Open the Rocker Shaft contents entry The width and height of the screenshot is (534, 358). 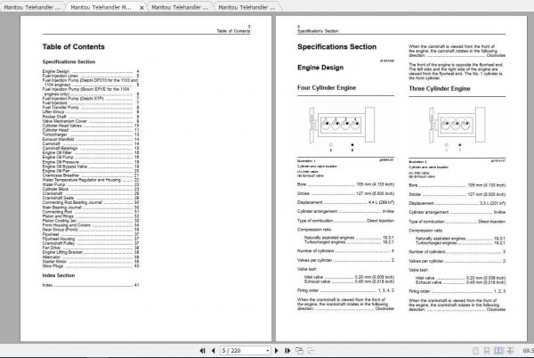pos(91,117)
